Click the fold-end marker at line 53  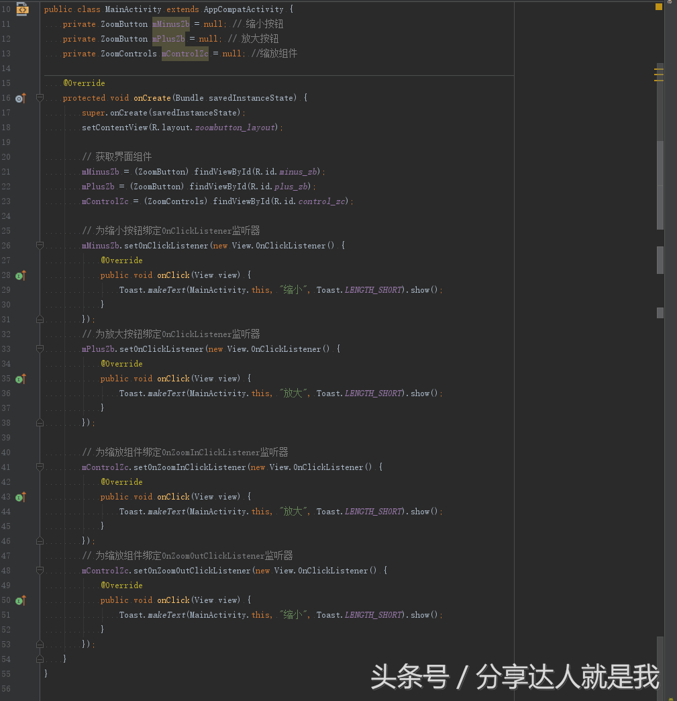click(x=39, y=643)
